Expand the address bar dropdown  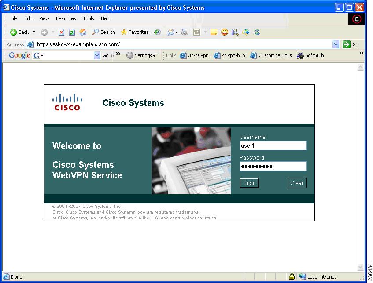pyautogui.click(x=336, y=44)
